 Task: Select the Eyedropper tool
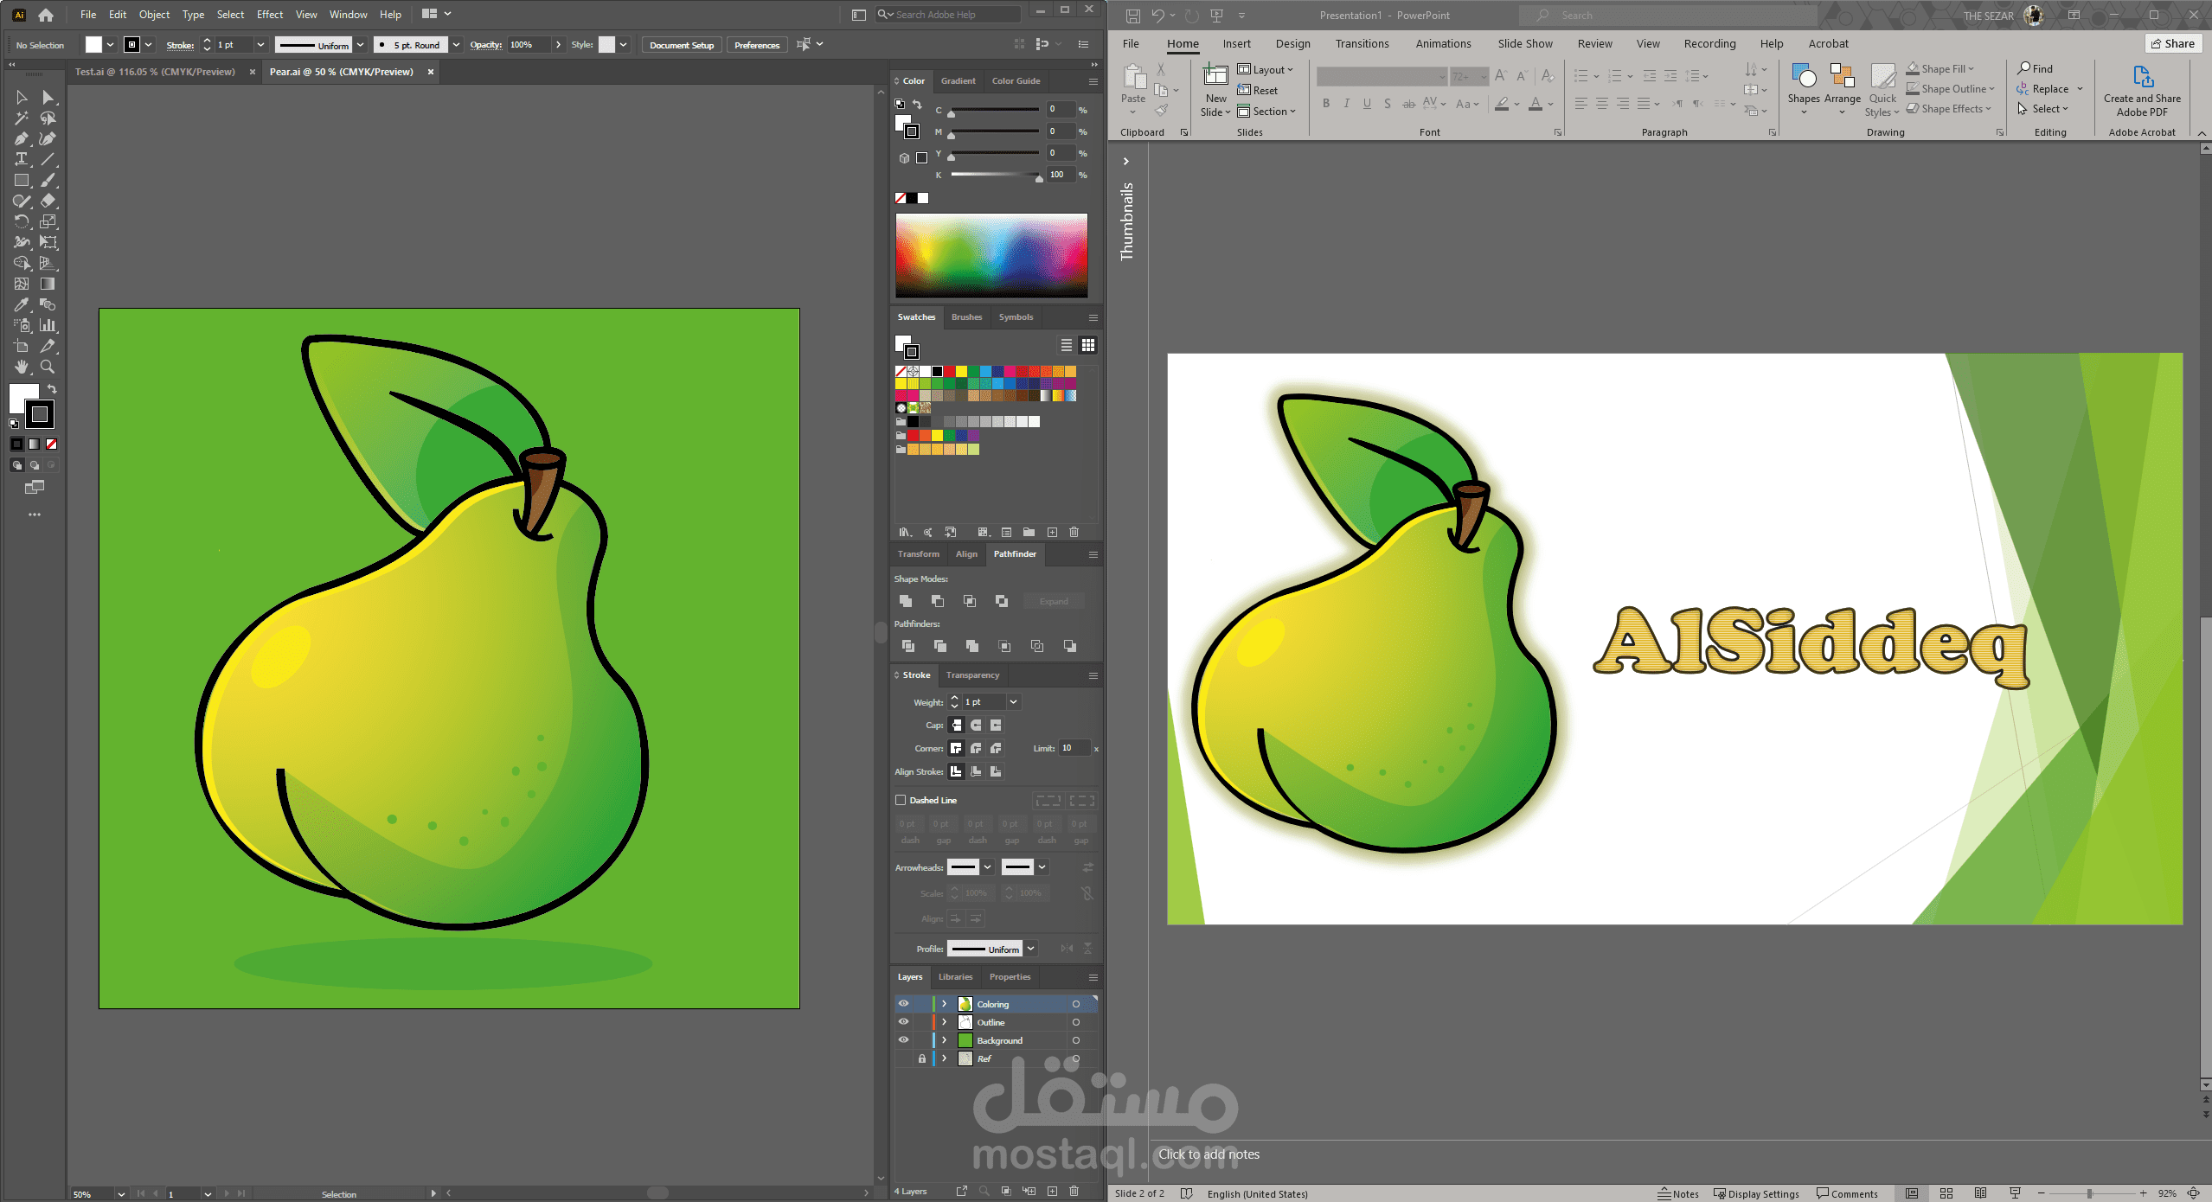click(x=22, y=304)
